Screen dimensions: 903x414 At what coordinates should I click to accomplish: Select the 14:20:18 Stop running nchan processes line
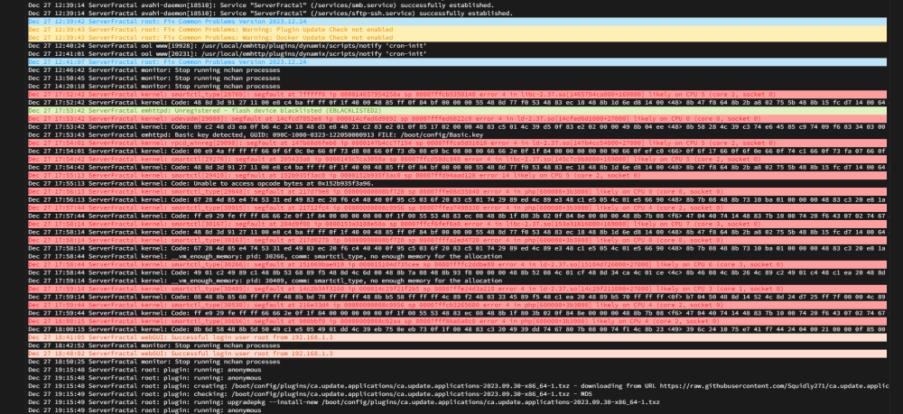(x=154, y=86)
